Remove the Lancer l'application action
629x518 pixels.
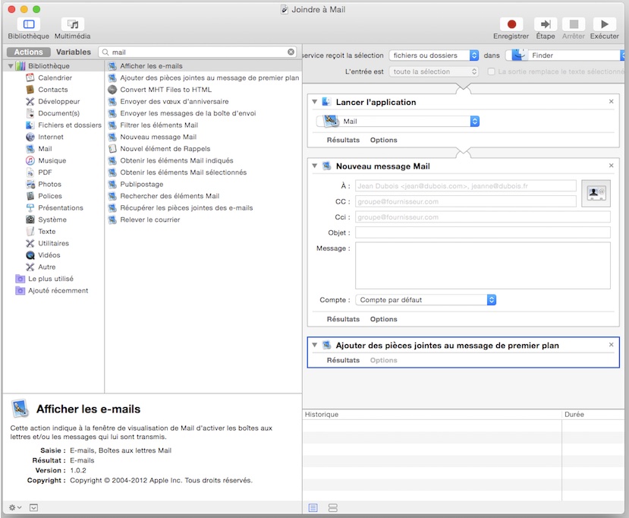point(611,102)
